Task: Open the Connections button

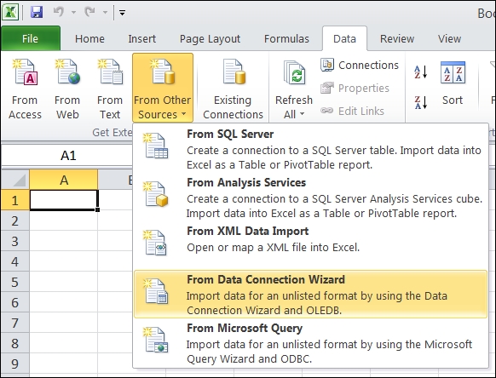Action: (x=360, y=65)
